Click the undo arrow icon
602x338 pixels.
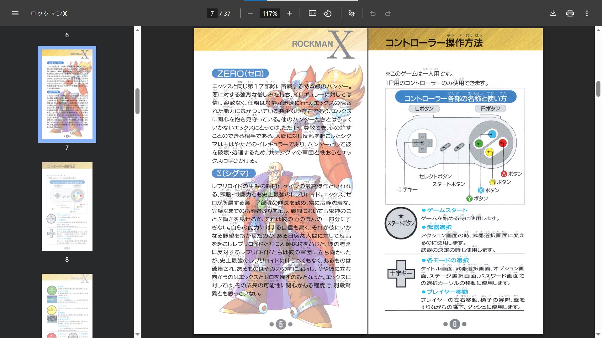click(373, 13)
